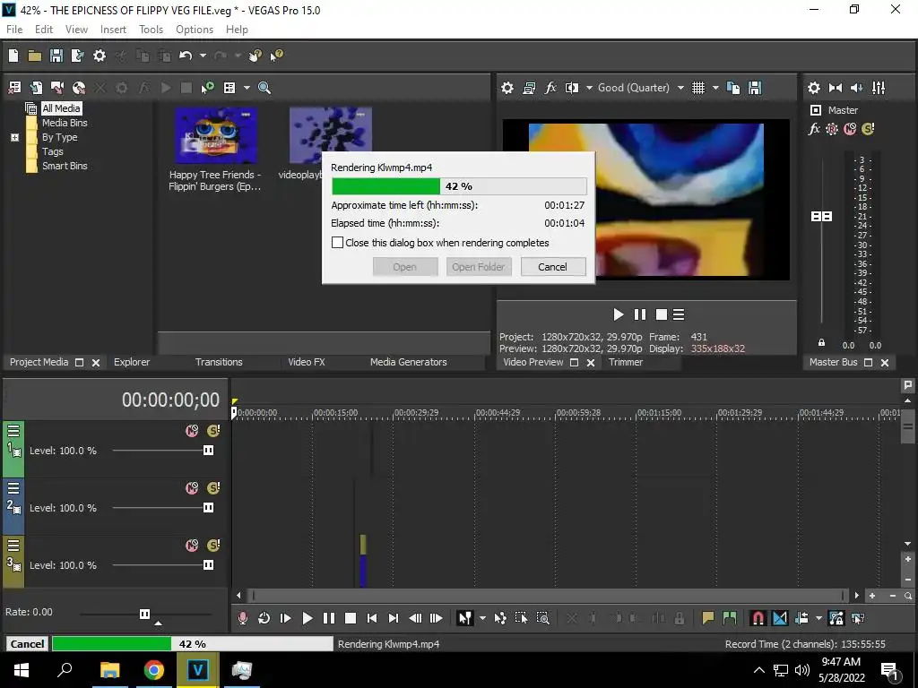Open a project with the folder icon
This screenshot has width=918, height=688.
pos(35,56)
